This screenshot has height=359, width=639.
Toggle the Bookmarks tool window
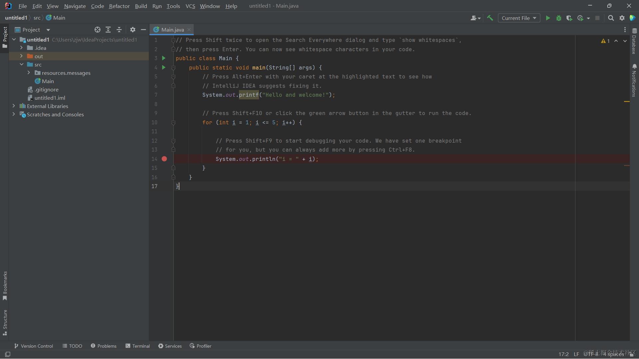point(5,285)
